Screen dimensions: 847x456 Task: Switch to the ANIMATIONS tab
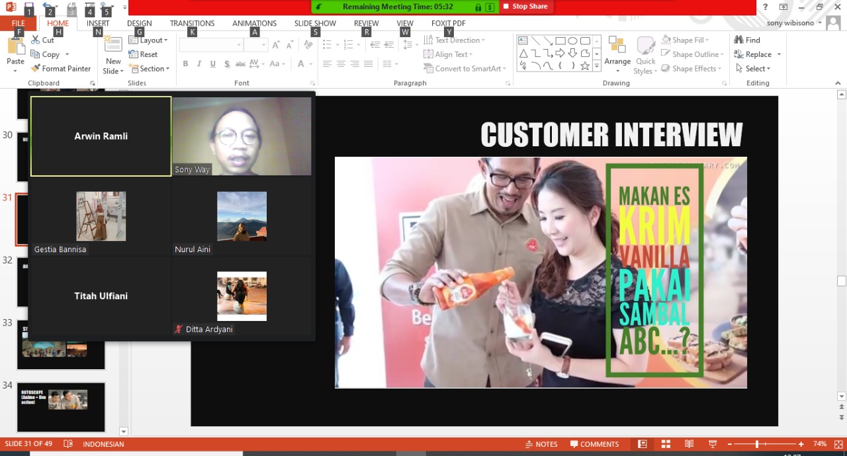pos(254,23)
